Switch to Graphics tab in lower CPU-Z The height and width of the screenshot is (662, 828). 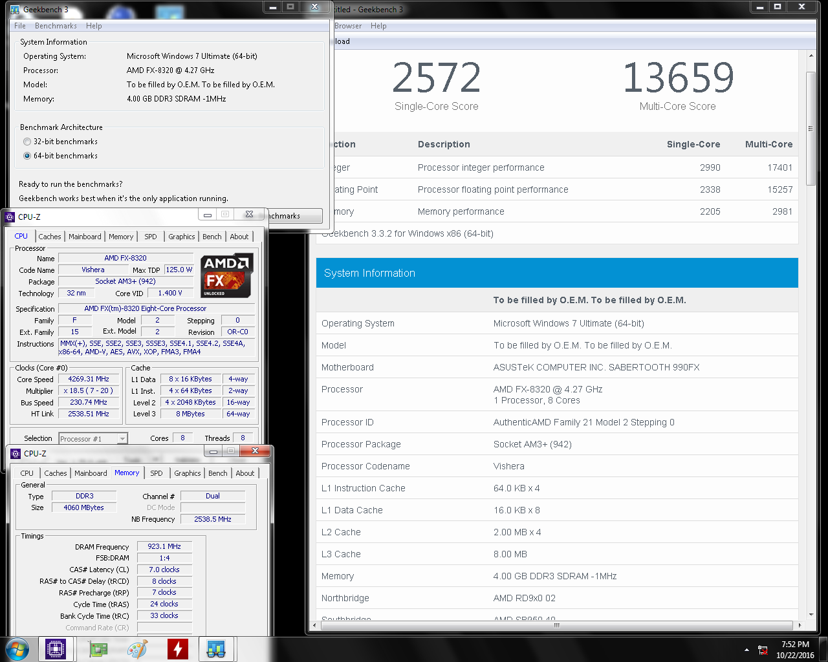click(188, 473)
